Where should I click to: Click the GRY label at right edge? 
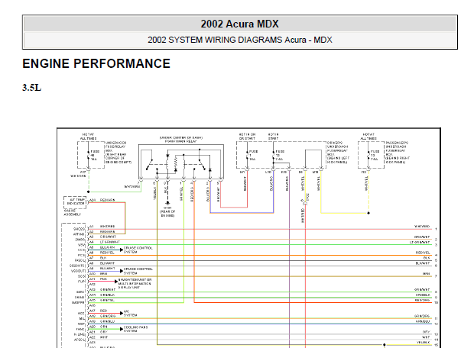[426, 332]
